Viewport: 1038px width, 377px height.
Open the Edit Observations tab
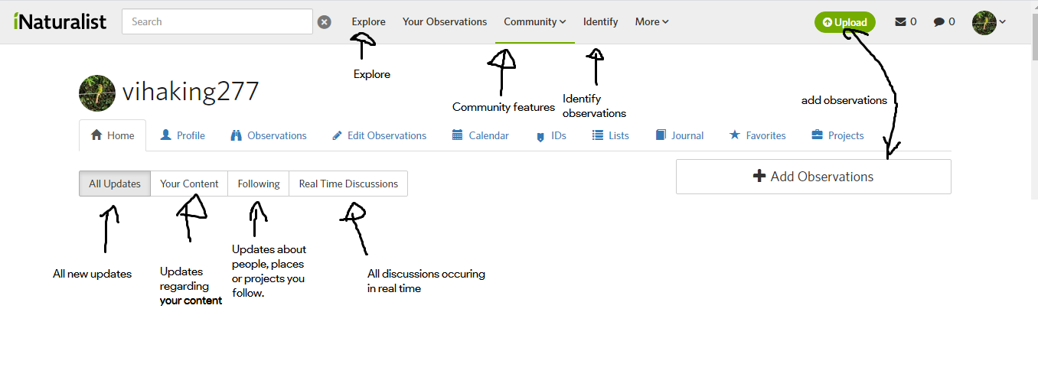click(x=379, y=135)
